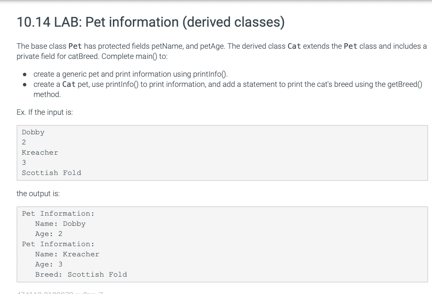Click the word "method." ending the bullet list
432x294 pixels.
pyautogui.click(x=47, y=94)
